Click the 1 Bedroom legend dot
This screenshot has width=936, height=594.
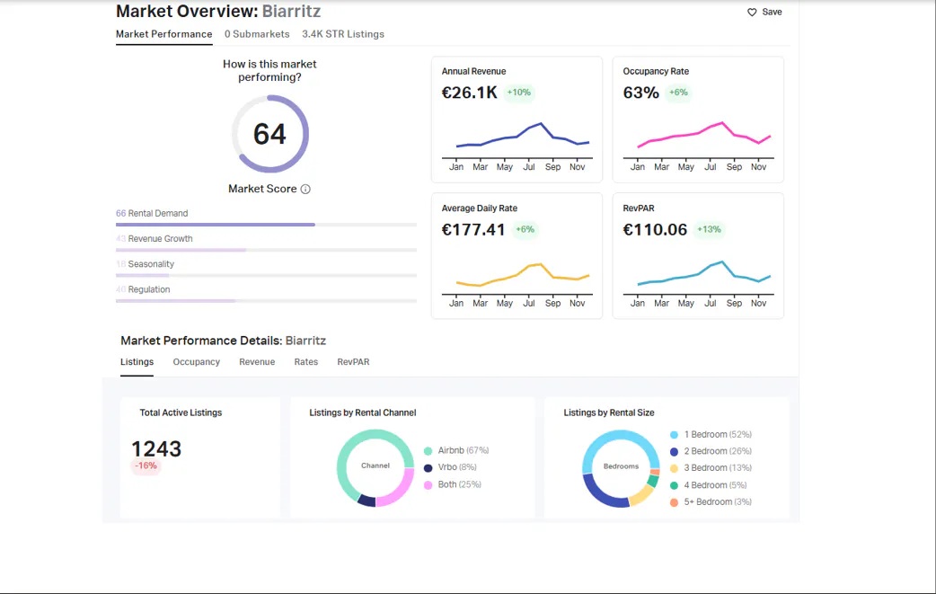(x=674, y=435)
